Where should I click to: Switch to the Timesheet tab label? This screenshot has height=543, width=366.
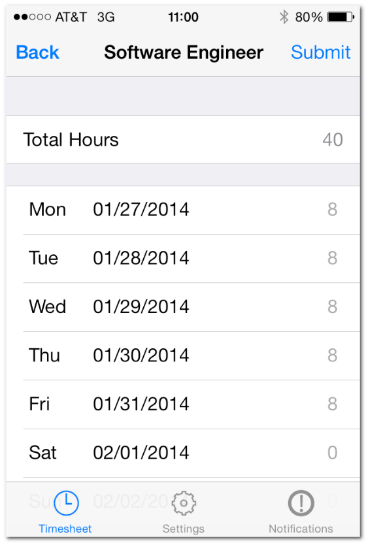coord(65,529)
